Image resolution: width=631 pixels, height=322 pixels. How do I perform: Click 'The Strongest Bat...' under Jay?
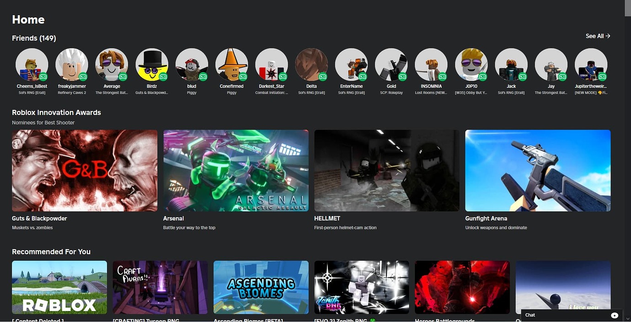tap(551, 93)
